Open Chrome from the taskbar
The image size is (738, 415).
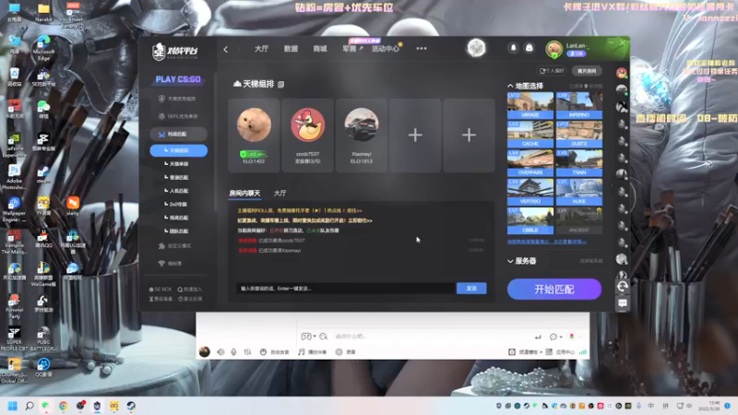click(x=63, y=406)
